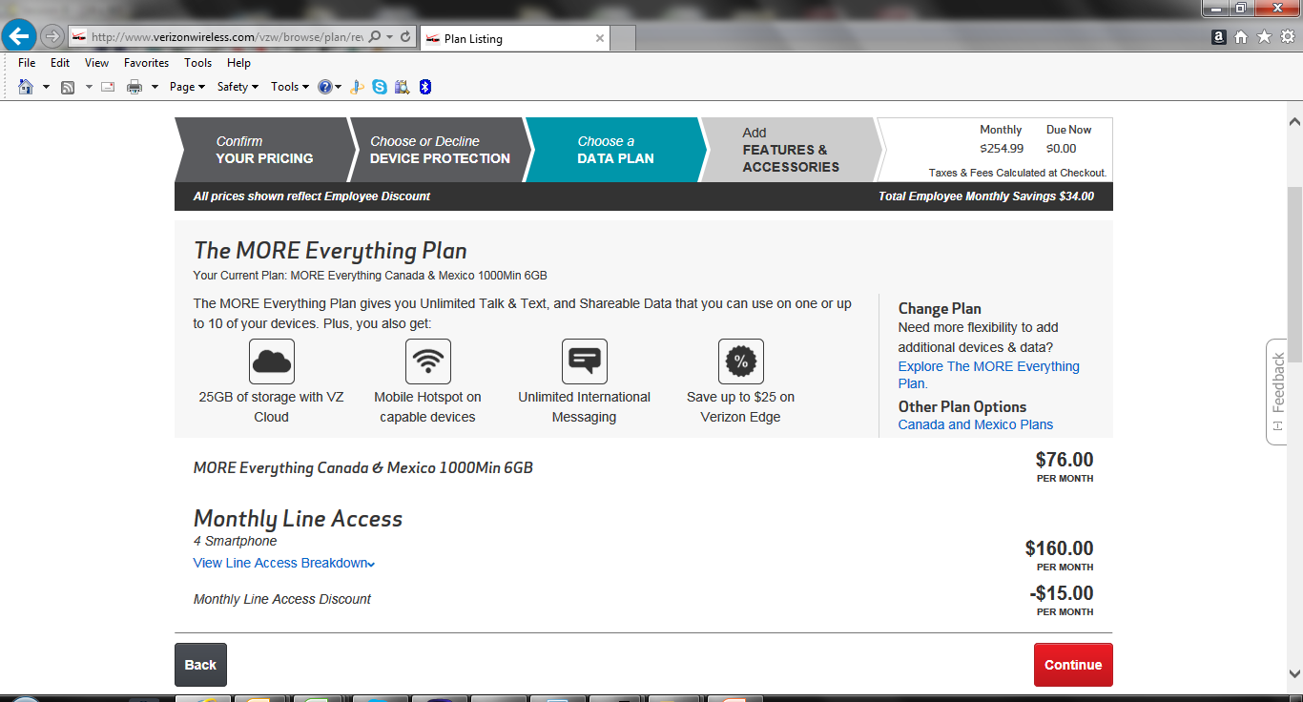This screenshot has height=702, width=1303.
Task: Click the printer icon in command bar
Action: 134,87
